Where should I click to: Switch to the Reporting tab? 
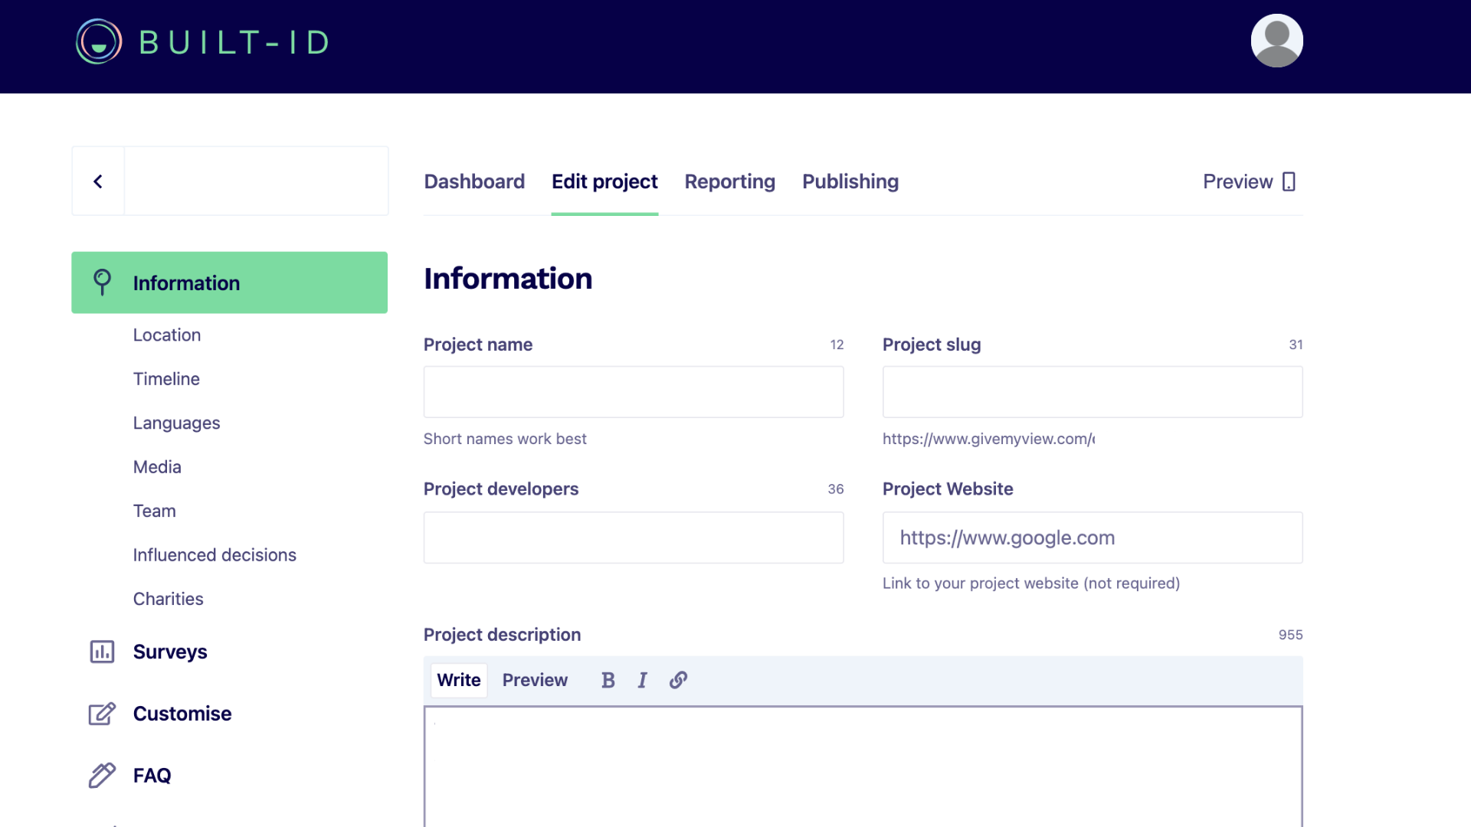(729, 181)
